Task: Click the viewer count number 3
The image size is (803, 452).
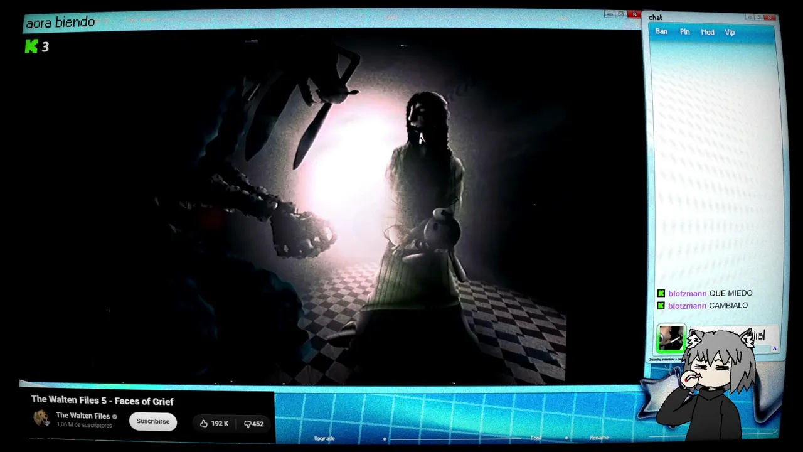Action: pyautogui.click(x=45, y=46)
